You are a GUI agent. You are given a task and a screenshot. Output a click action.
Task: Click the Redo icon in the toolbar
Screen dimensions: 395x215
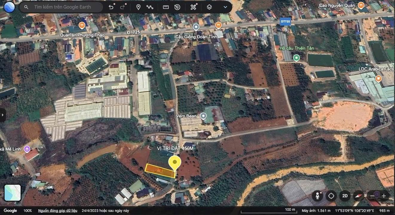pyautogui.click(x=122, y=7)
